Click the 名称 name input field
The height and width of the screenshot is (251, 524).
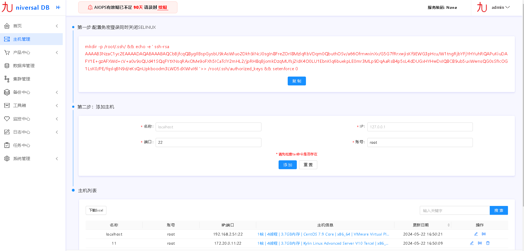coord(208,127)
